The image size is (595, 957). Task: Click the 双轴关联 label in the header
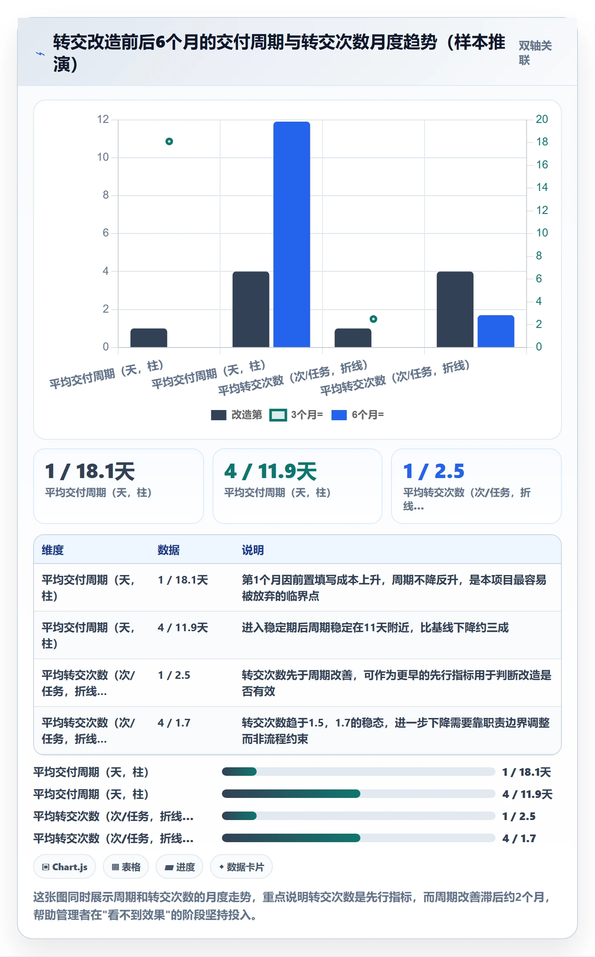(x=535, y=53)
